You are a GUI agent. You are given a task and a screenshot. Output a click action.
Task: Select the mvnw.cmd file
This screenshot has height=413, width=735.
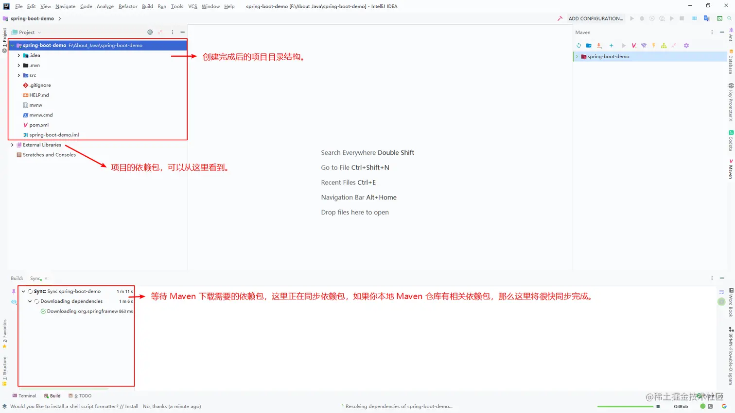(38, 115)
